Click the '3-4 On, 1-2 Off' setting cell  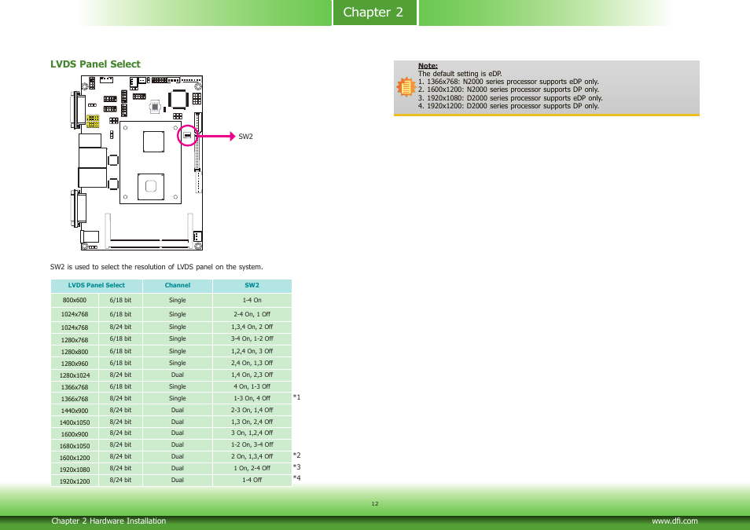[x=252, y=339]
